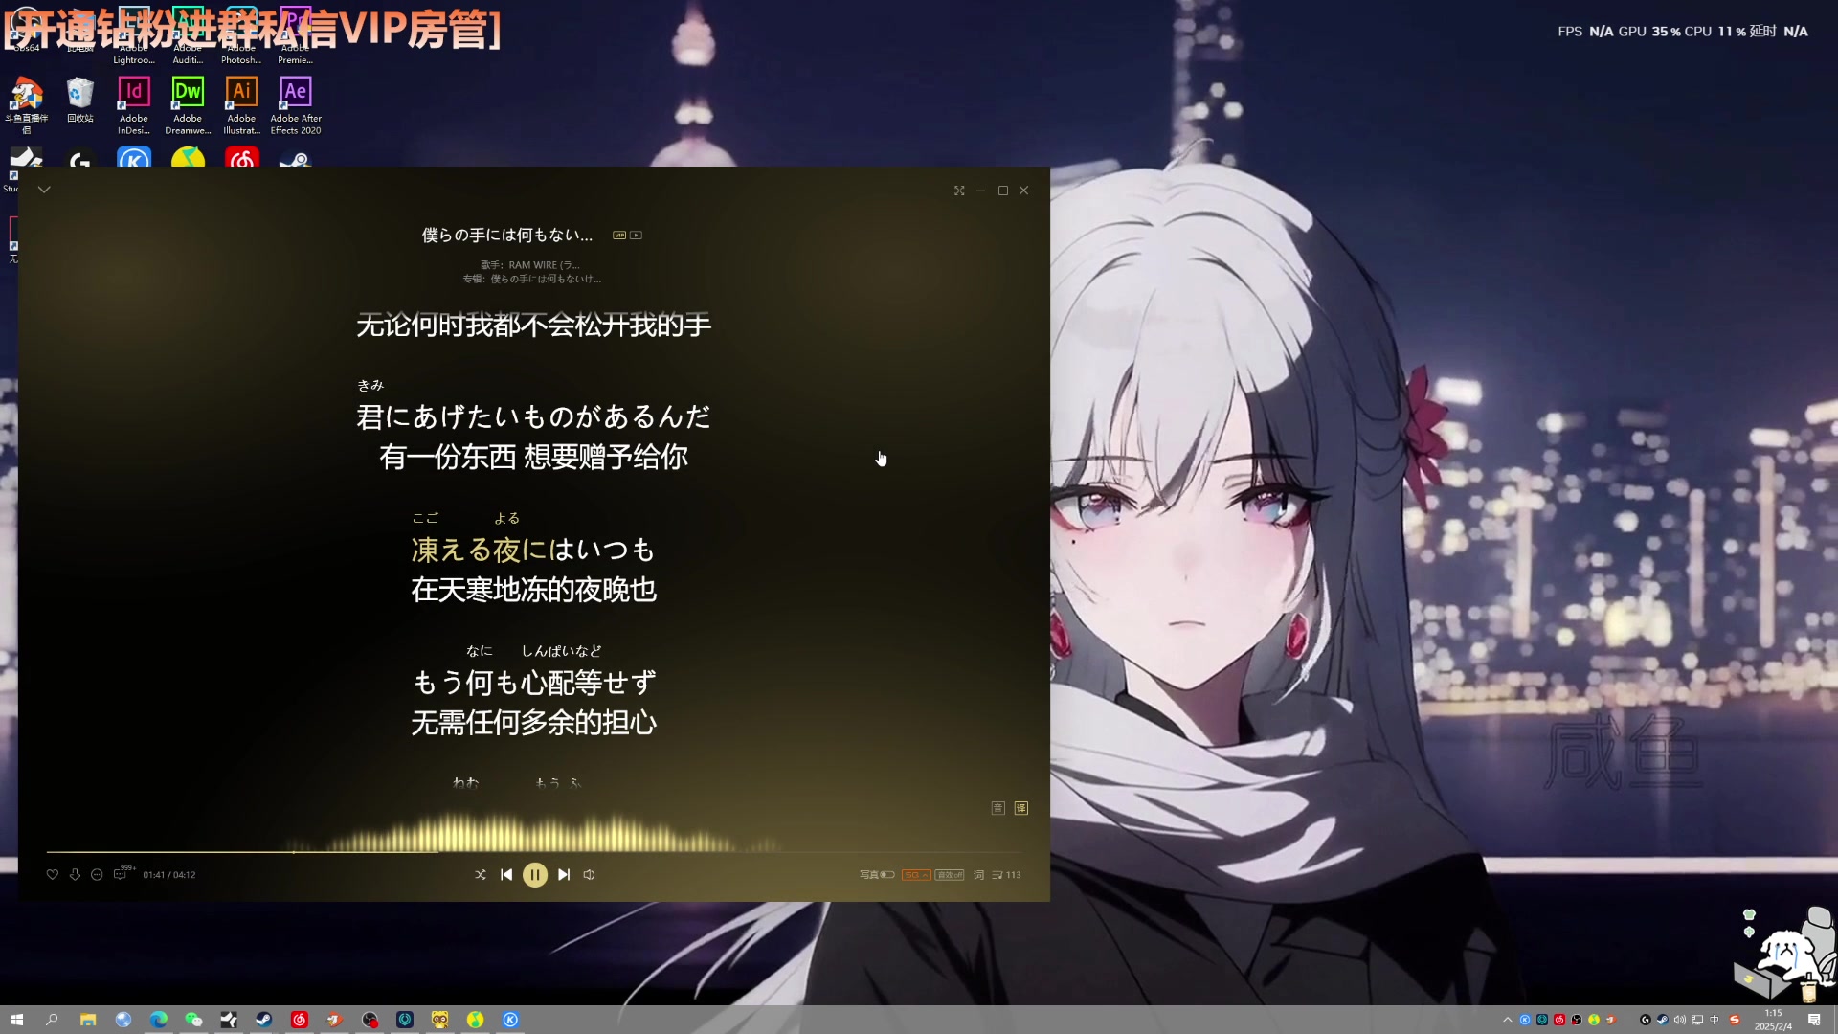Open the system tray volume icon
Image resolution: width=1838 pixels, height=1034 pixels.
coord(1680,1020)
